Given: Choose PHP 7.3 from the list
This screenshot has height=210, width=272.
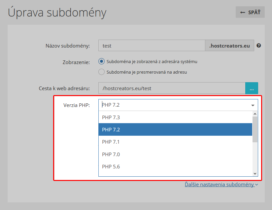Looking at the screenshot, I should 175,117.
